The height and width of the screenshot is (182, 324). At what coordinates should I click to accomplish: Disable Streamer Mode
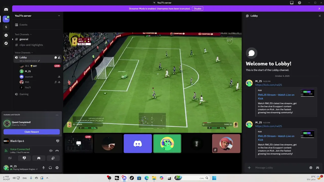[x=197, y=9]
